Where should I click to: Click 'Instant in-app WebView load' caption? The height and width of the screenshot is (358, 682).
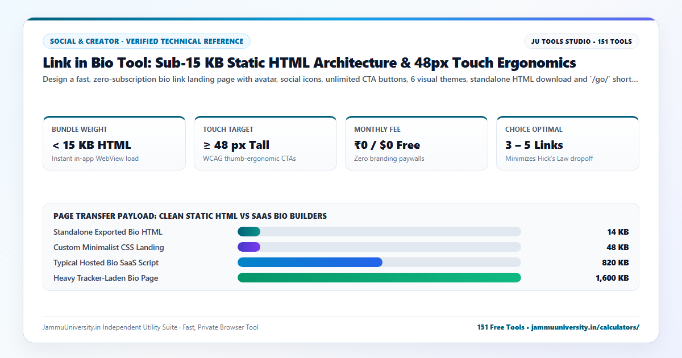click(95, 159)
